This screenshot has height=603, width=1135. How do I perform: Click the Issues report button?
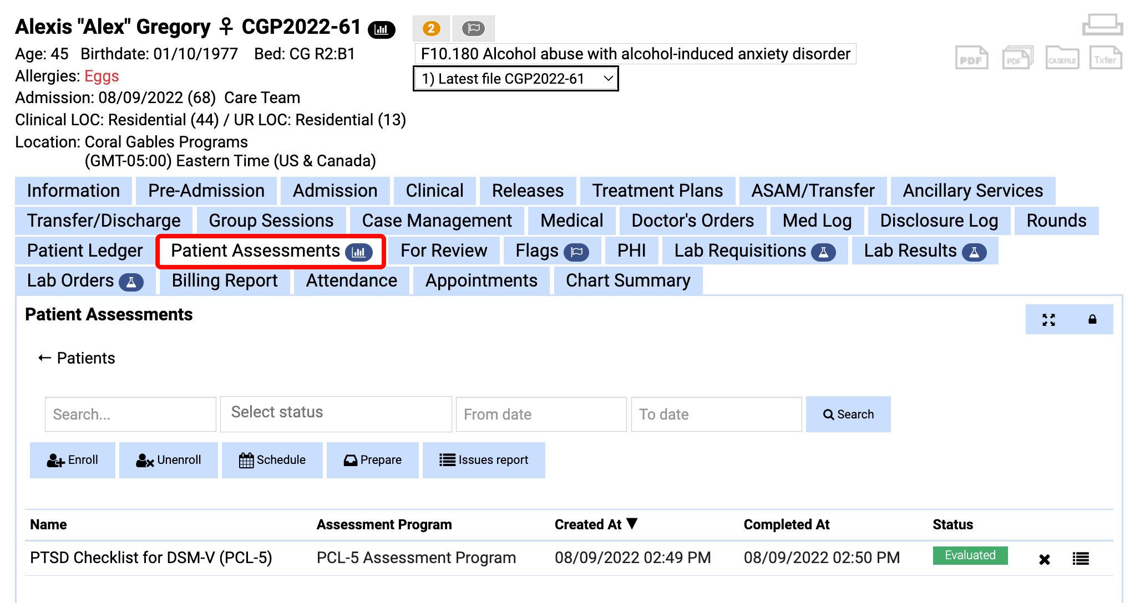click(x=484, y=460)
